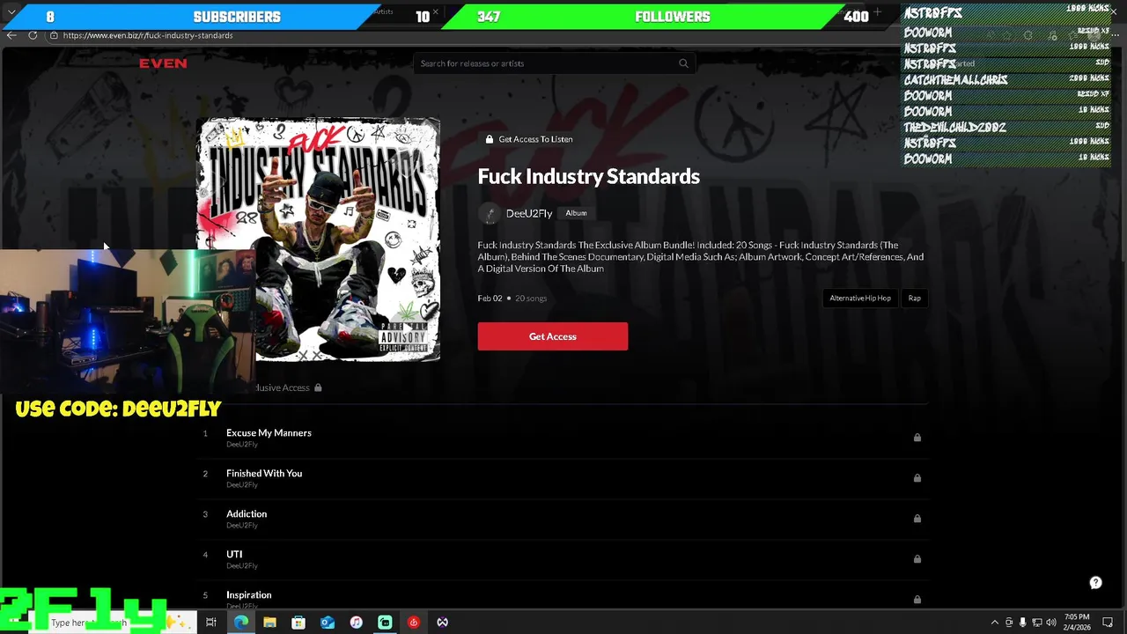Open File Explorer from the taskbar
Image resolution: width=1127 pixels, height=634 pixels.
coord(269,623)
